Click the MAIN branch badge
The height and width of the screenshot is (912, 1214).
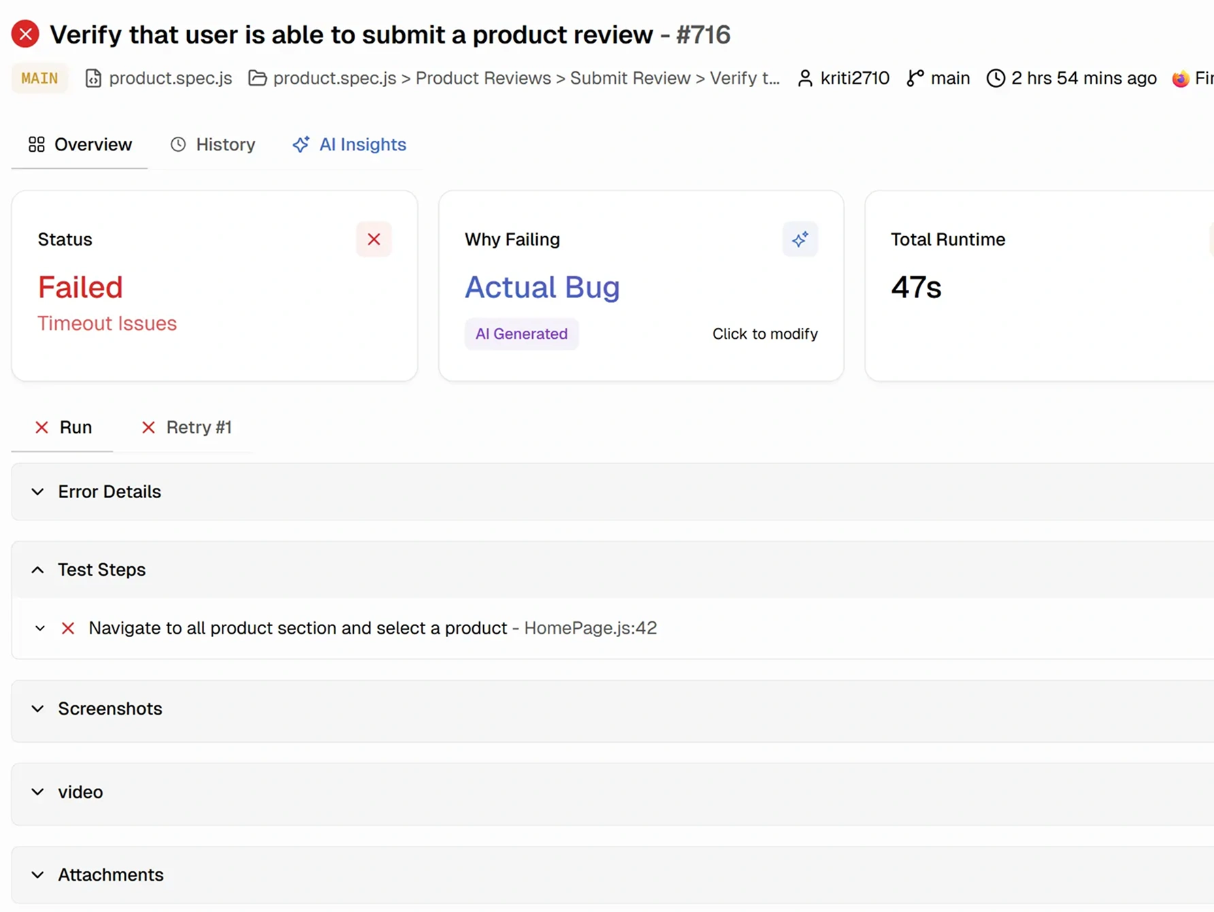tap(39, 78)
